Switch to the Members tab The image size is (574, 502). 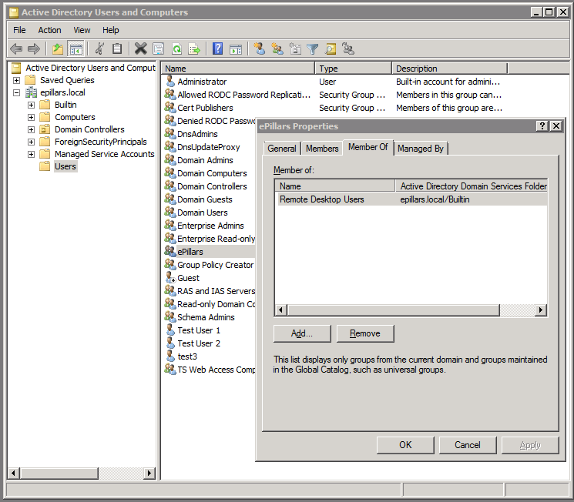tap(322, 149)
